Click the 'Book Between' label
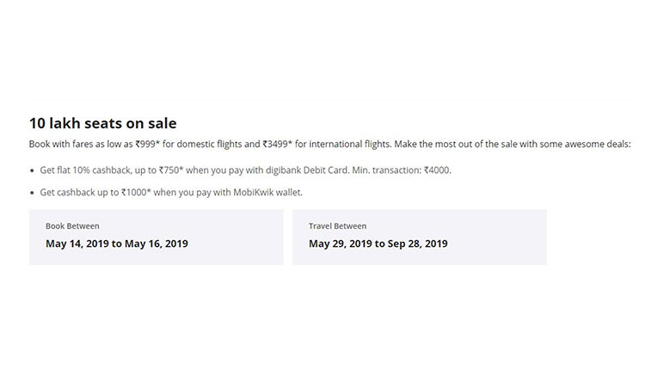This screenshot has height=370, width=645. pyautogui.click(x=72, y=226)
